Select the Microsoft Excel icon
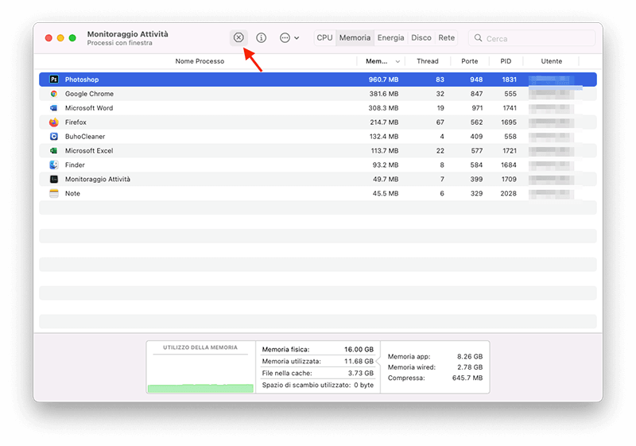The image size is (636, 446). tap(54, 150)
